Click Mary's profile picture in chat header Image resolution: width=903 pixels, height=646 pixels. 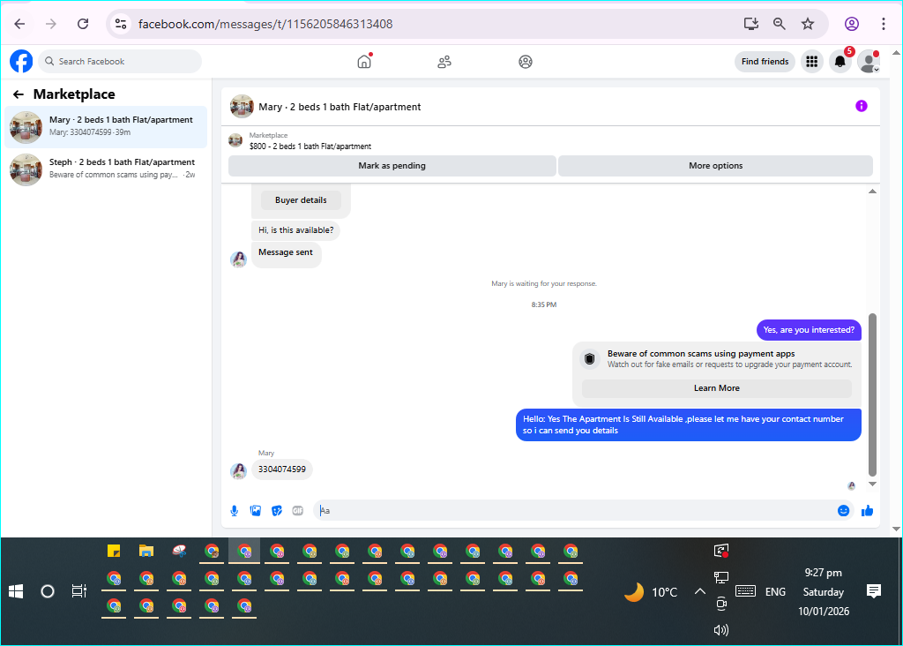[242, 107]
